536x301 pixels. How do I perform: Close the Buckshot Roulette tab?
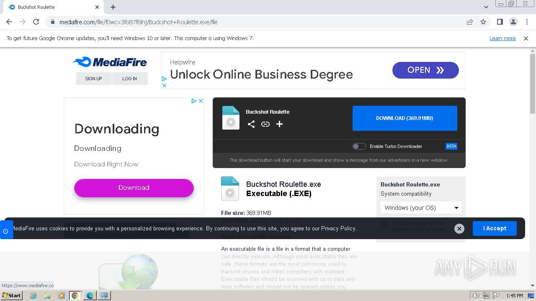pyautogui.click(x=97, y=7)
